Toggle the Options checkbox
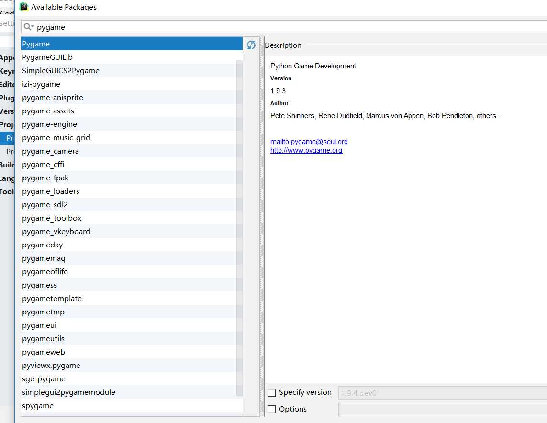 [272, 410]
